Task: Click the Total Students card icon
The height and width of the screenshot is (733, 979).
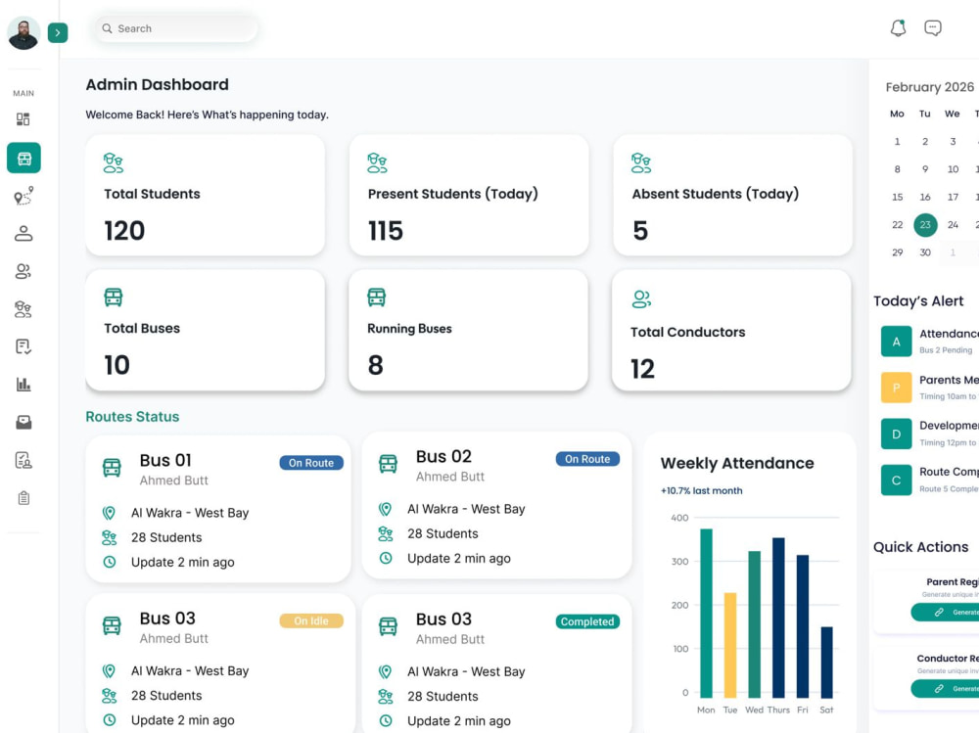Action: tap(113, 163)
